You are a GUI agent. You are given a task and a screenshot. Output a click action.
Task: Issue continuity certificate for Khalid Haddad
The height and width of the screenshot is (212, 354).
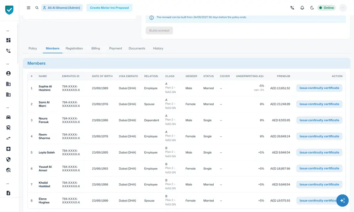point(319,185)
